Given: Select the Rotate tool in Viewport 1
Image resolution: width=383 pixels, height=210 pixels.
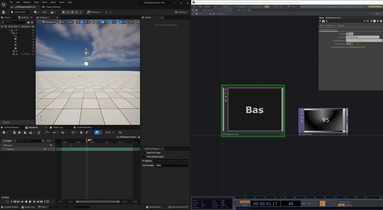Looking at the screenshot, I should pos(85,22).
